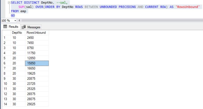Select row 1 via its row header
Viewport: 203px width, 109px height.
pos(5,38)
